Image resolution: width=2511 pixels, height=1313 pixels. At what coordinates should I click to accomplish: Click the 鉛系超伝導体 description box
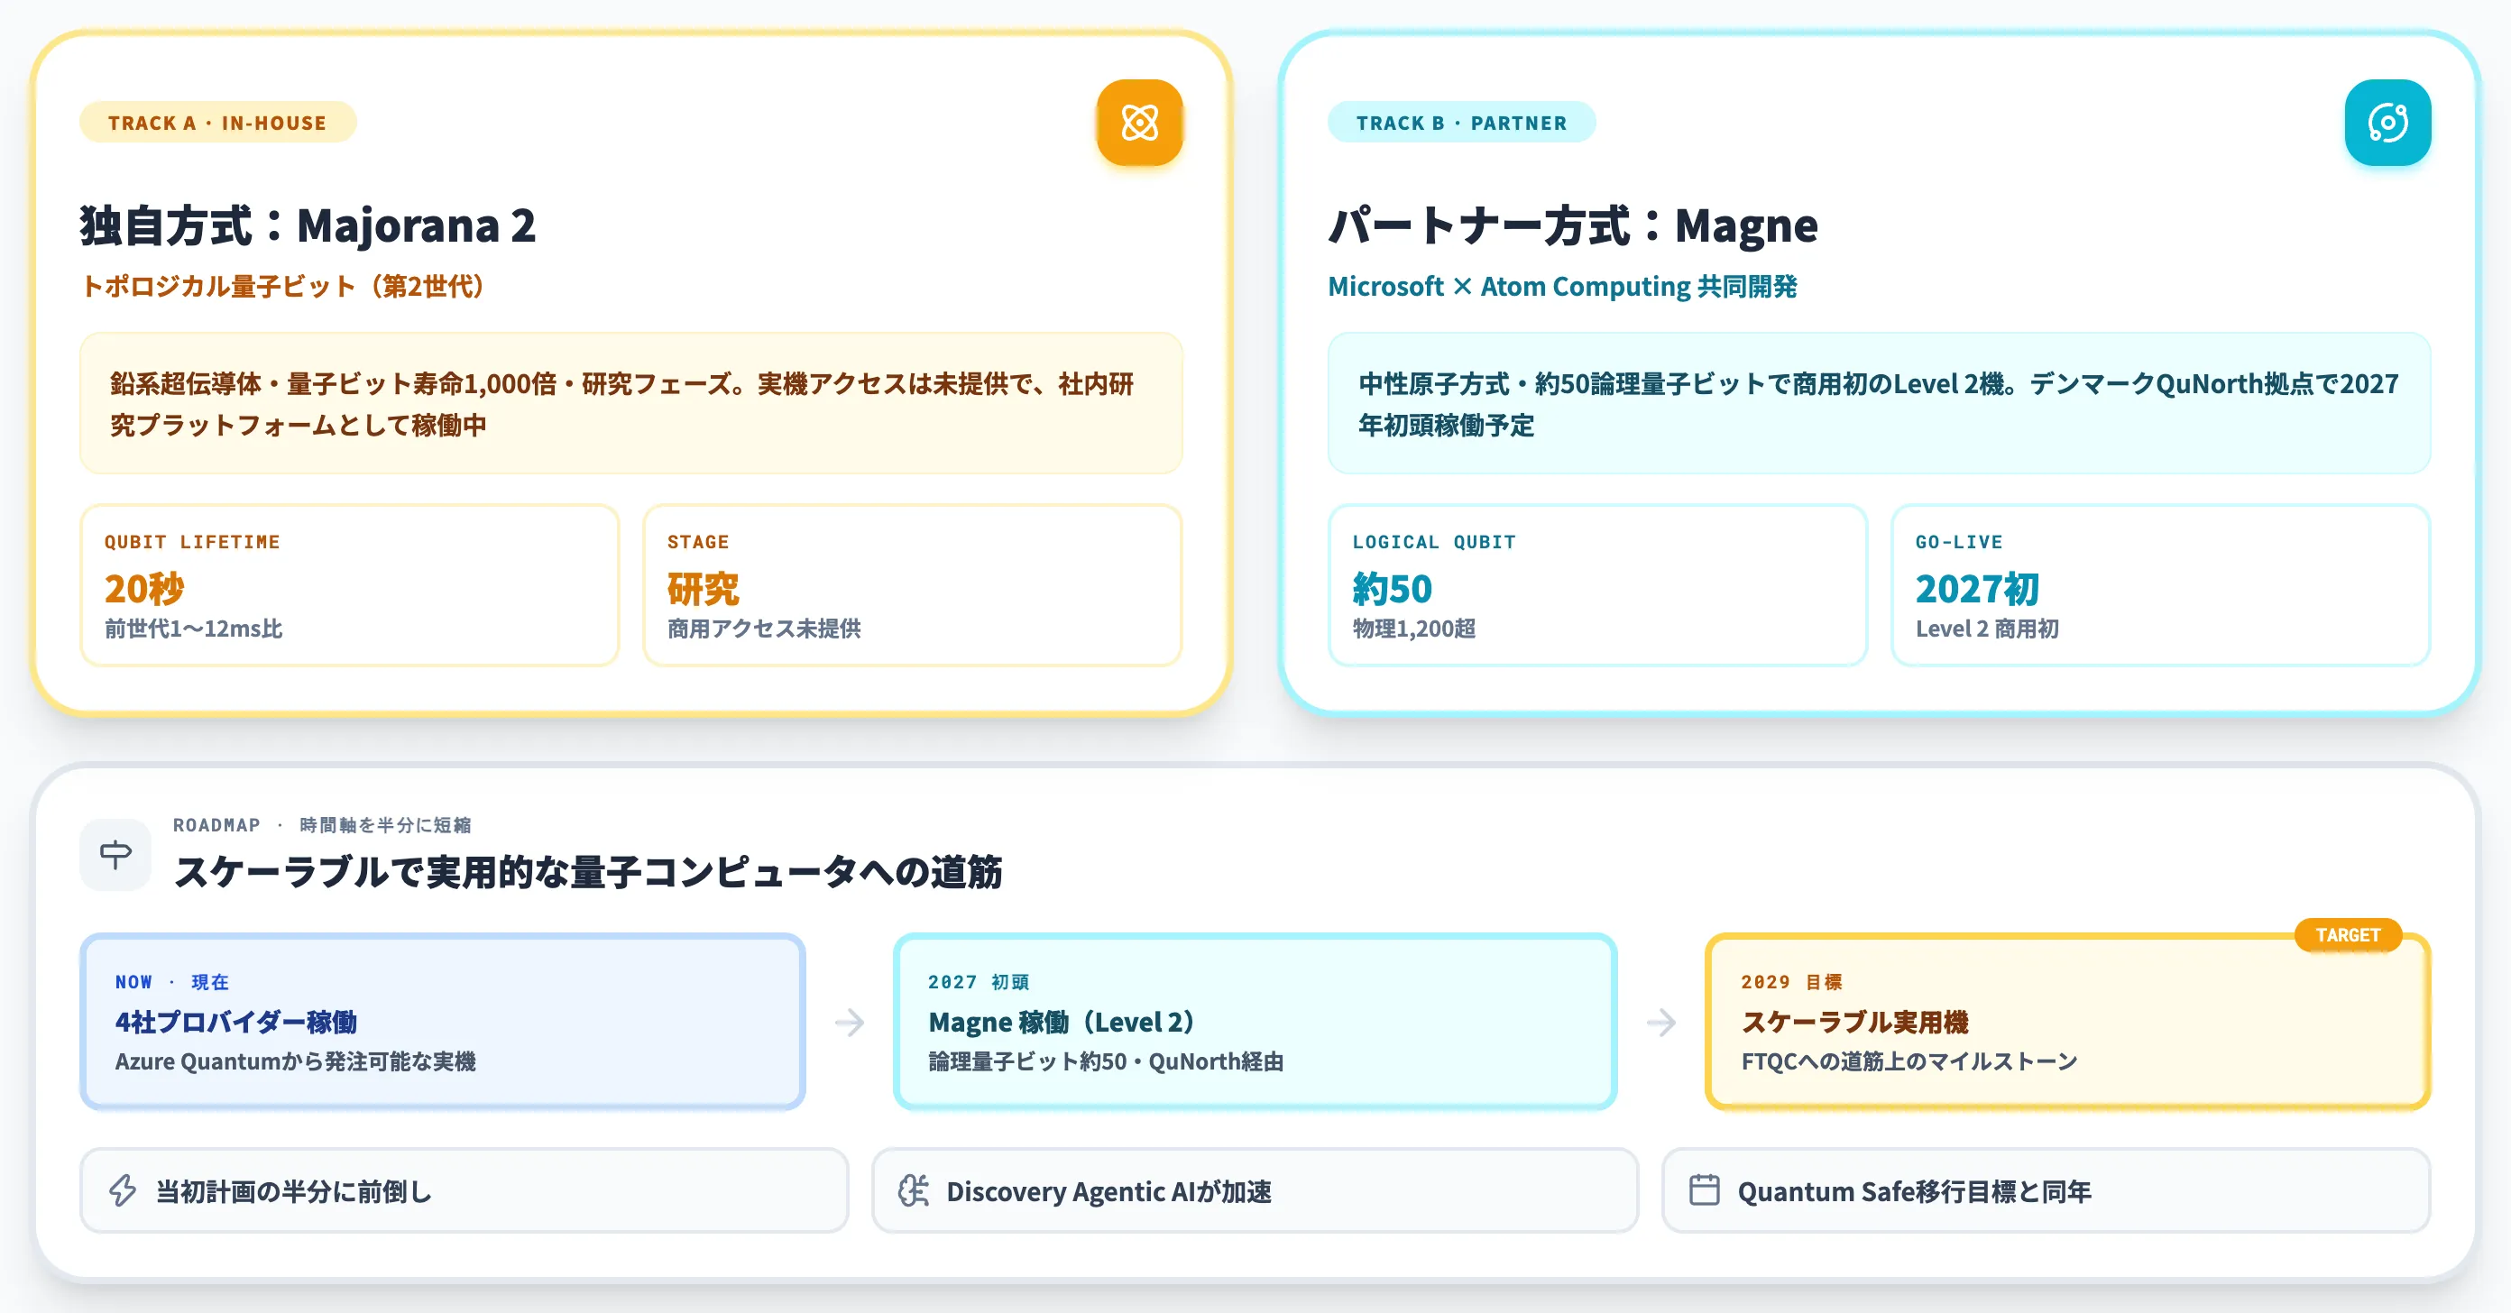coord(631,404)
